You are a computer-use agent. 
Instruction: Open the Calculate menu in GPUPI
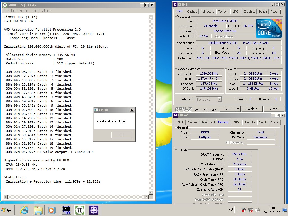[x=10, y=11]
